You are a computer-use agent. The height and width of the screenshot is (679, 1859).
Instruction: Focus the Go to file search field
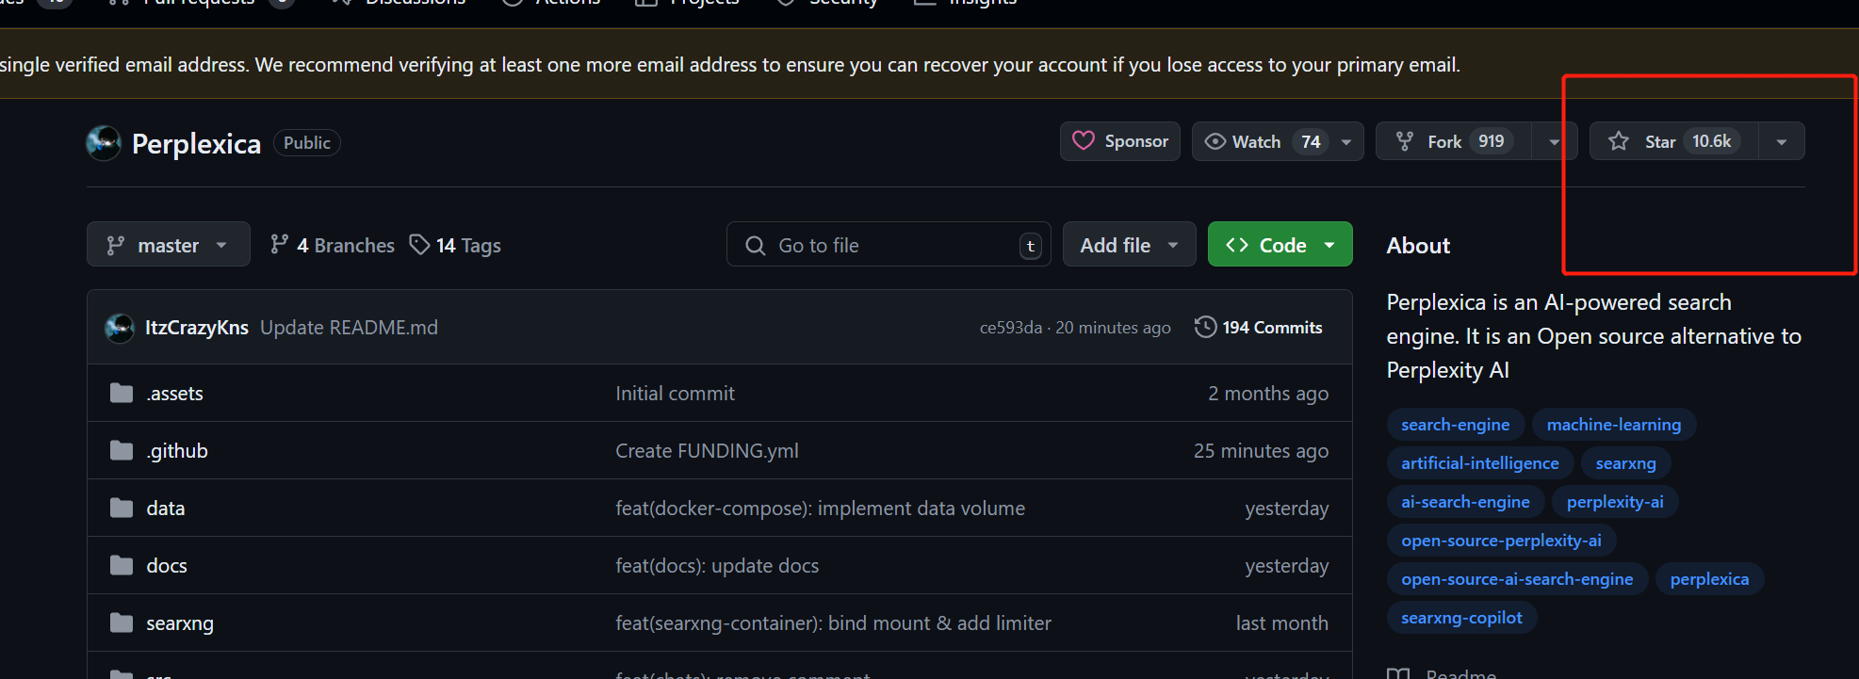click(889, 245)
